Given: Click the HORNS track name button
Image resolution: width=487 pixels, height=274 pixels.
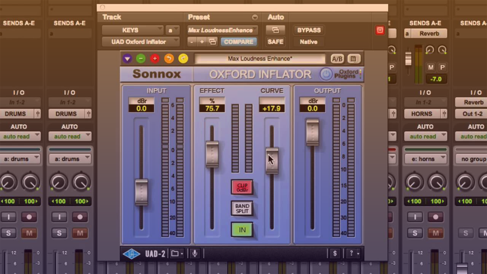Looking at the screenshot, I should (x=422, y=114).
